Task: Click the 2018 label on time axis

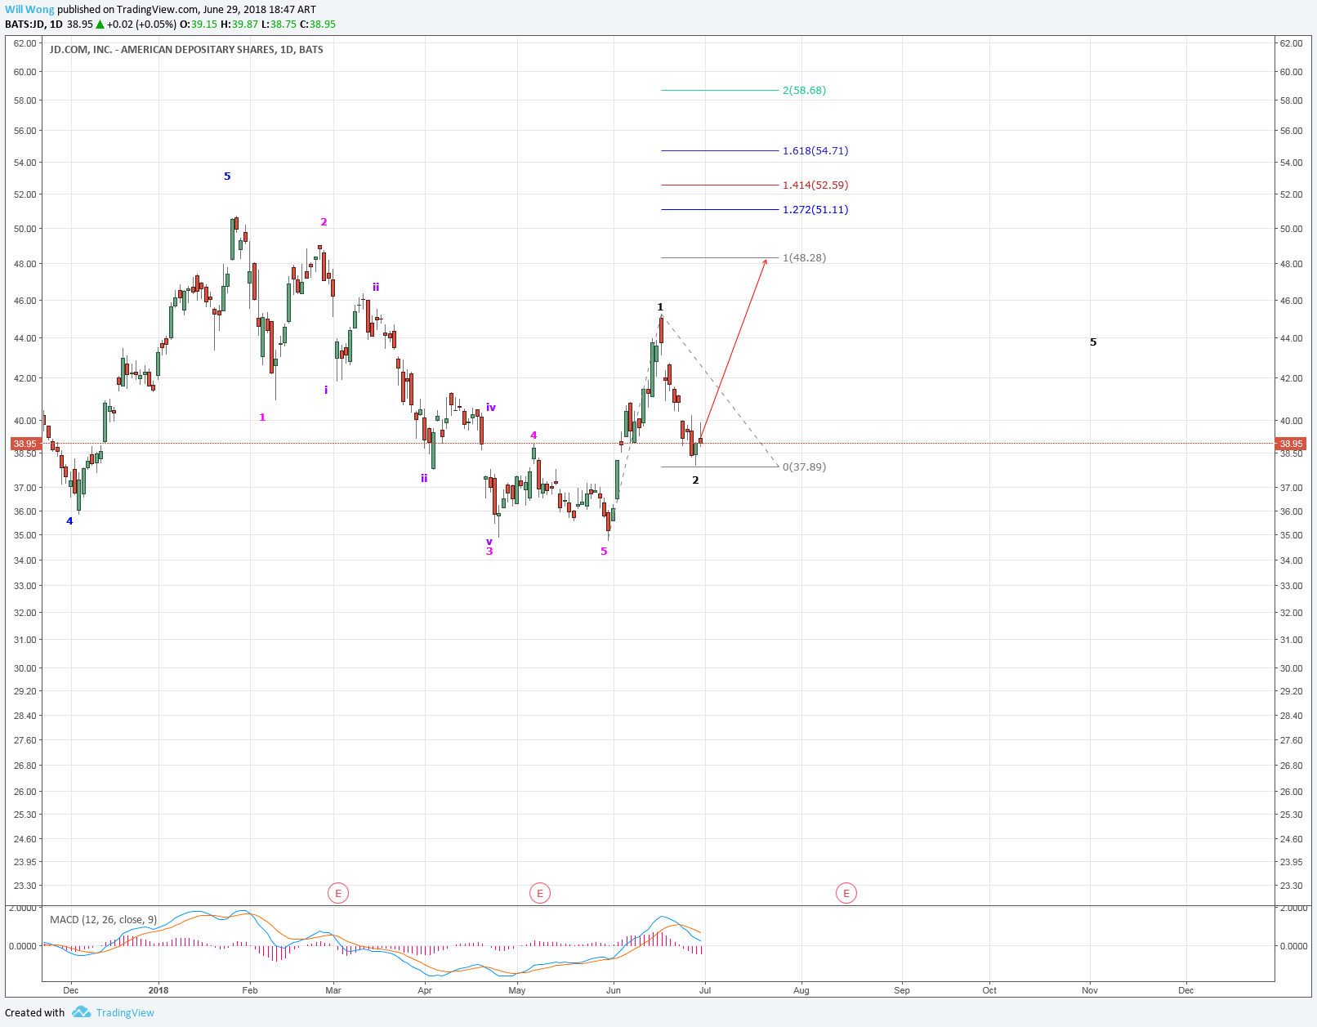Action: (158, 990)
